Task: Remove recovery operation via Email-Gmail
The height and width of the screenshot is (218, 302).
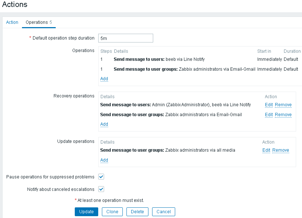Action: 283,115
